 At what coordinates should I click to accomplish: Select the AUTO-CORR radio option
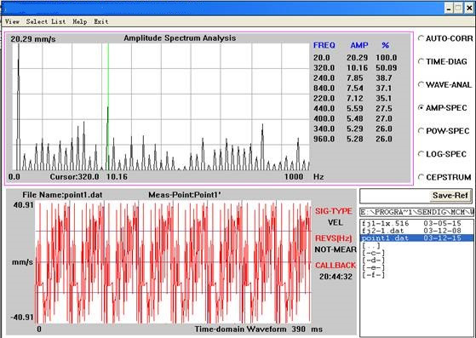click(x=445, y=38)
